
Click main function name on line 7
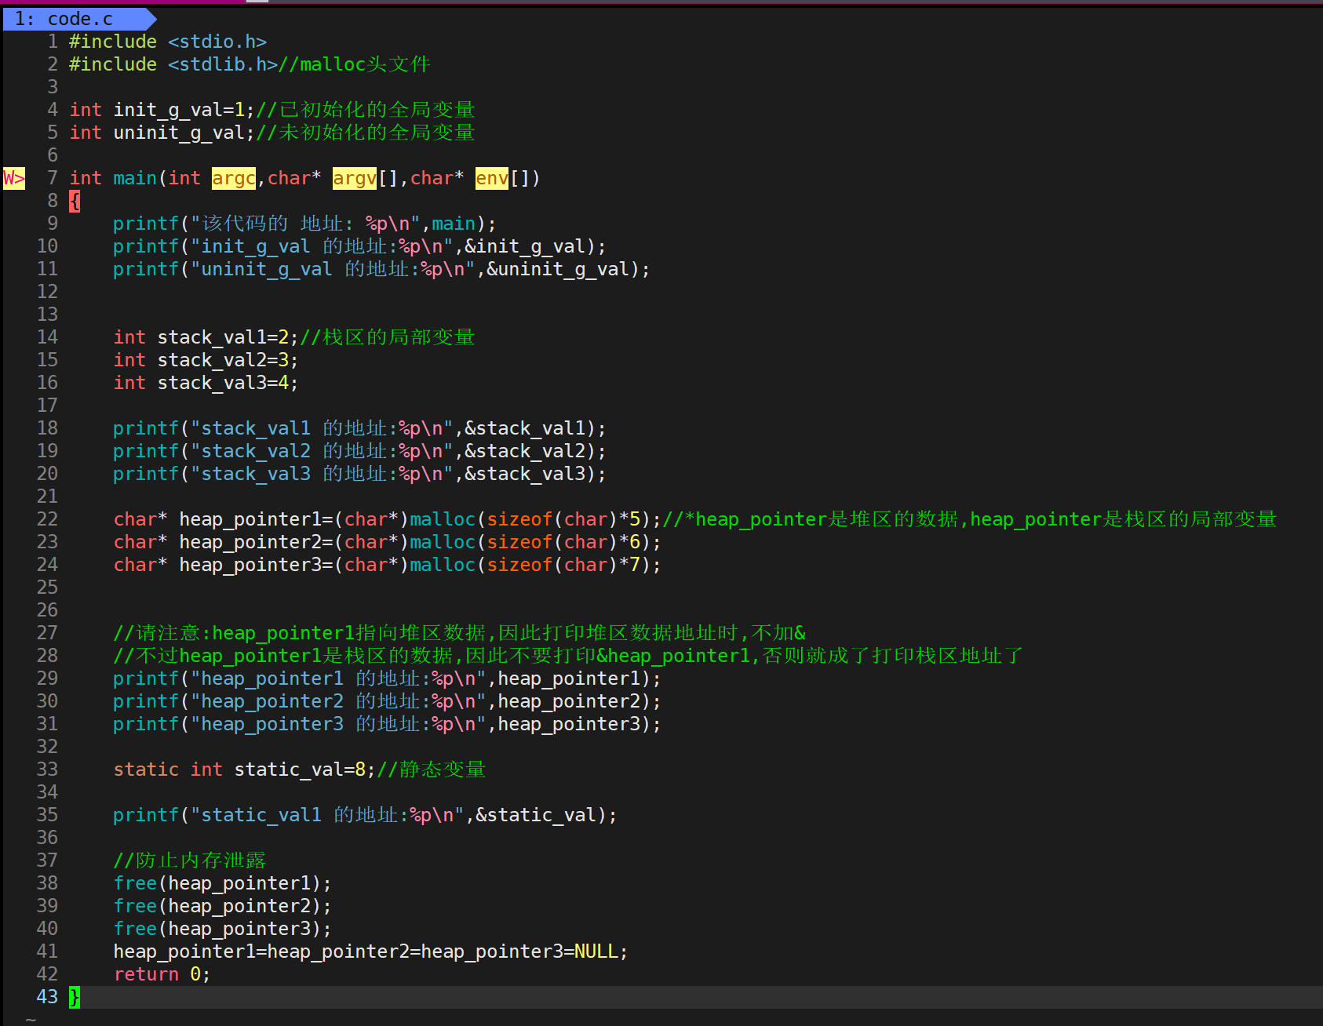point(135,178)
